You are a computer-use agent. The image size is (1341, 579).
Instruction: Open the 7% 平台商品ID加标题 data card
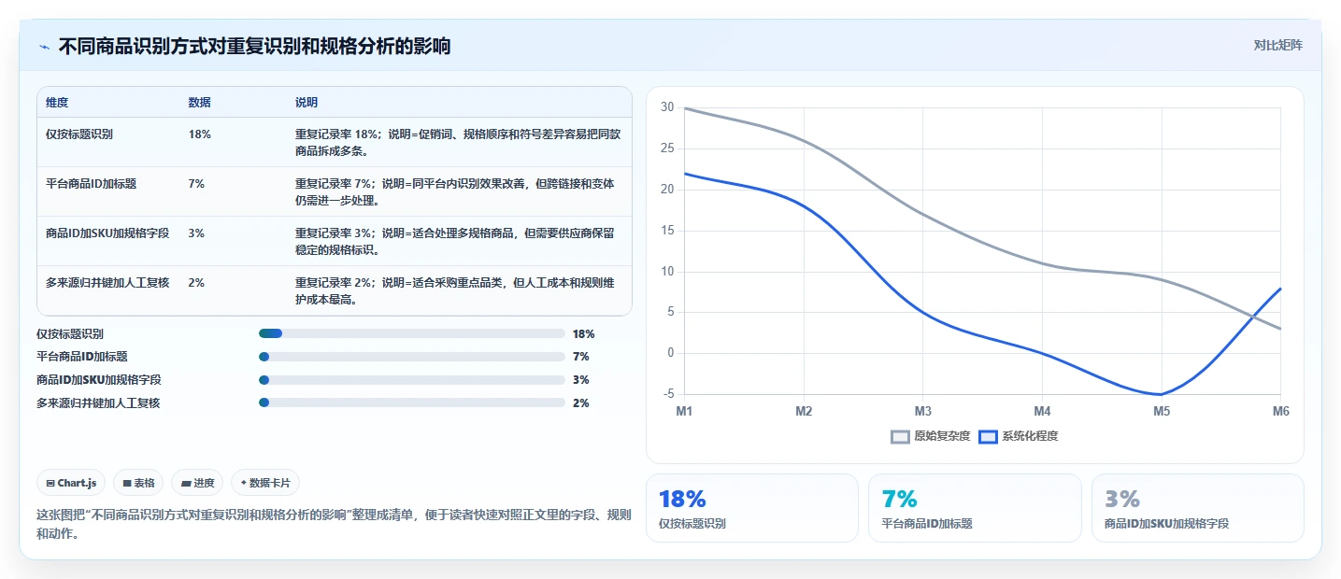click(975, 508)
